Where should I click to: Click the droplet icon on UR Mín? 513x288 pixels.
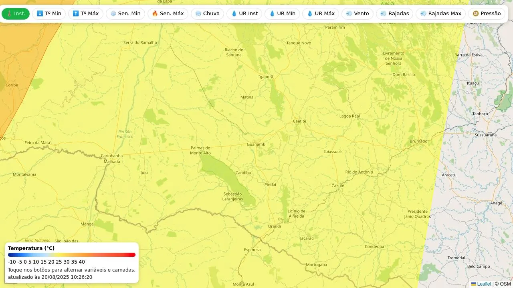pos(272,14)
